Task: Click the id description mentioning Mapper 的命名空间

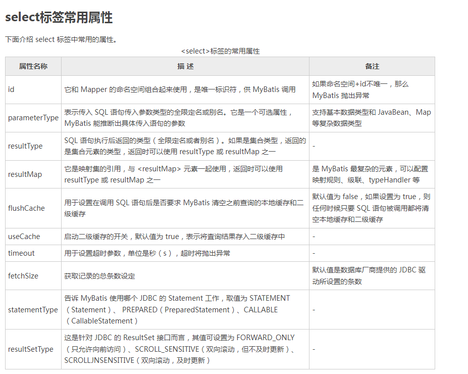Action: 180,89
